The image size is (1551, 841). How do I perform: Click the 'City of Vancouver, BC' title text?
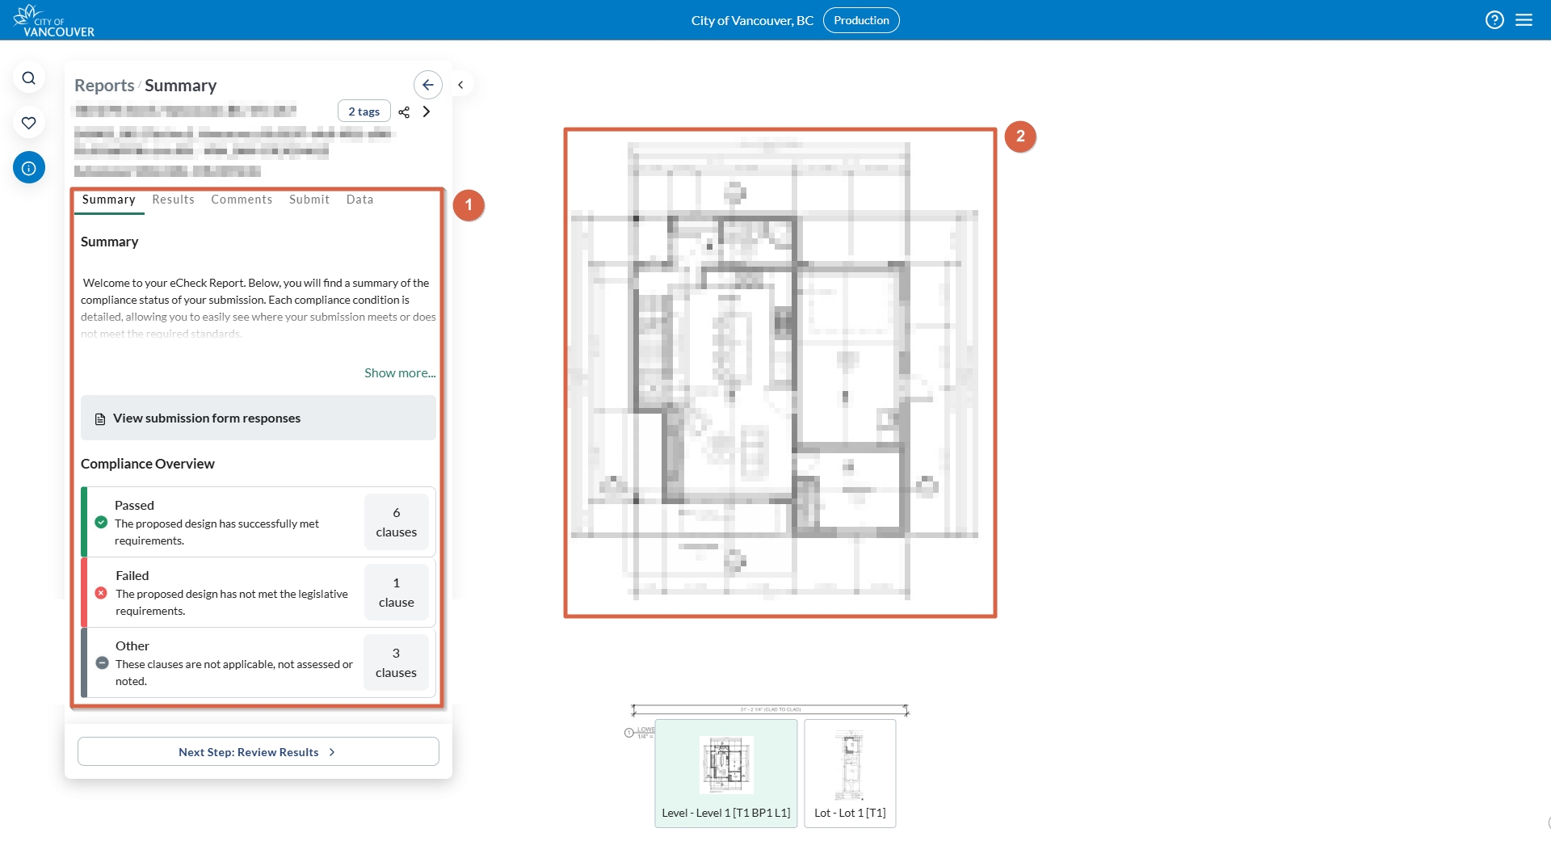(752, 20)
